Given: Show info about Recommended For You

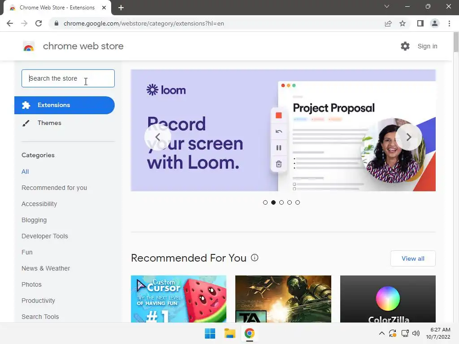Looking at the screenshot, I should coord(255,258).
